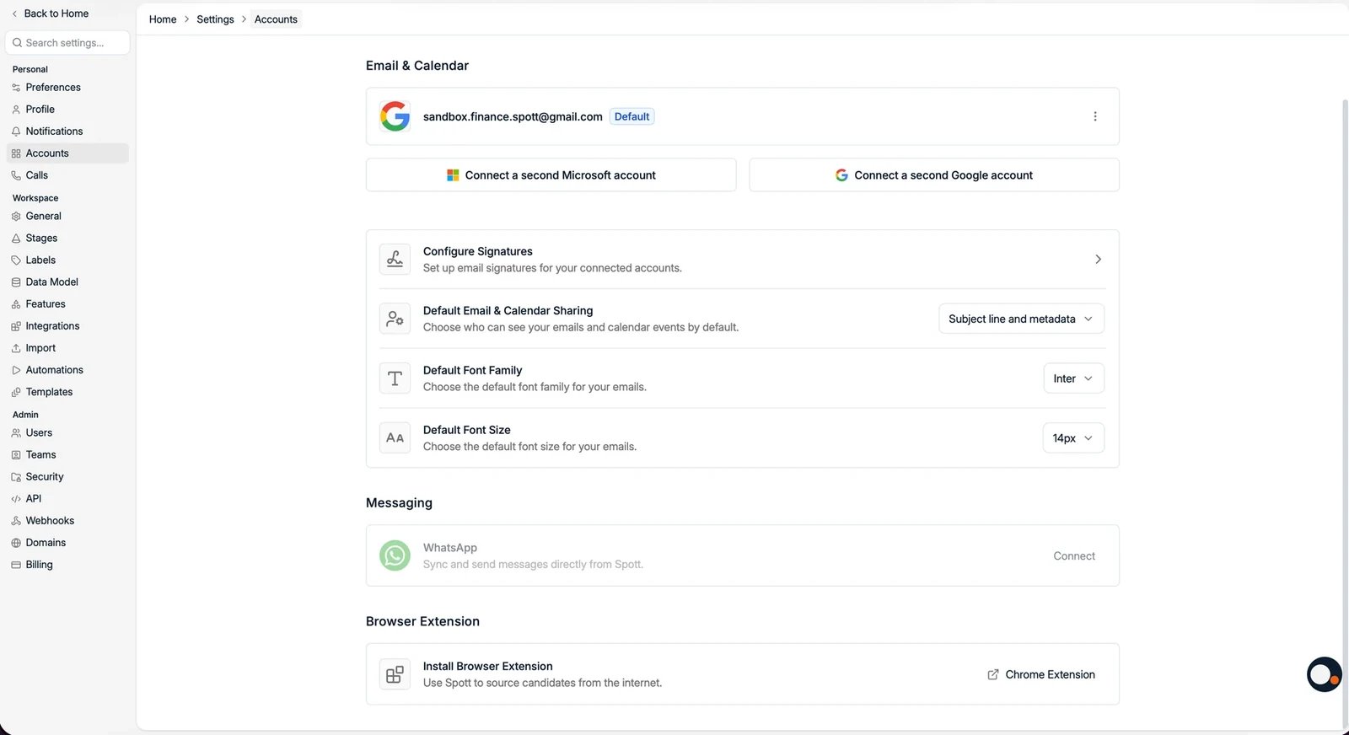
Task: Click the Security lock icon
Action: tap(16, 477)
